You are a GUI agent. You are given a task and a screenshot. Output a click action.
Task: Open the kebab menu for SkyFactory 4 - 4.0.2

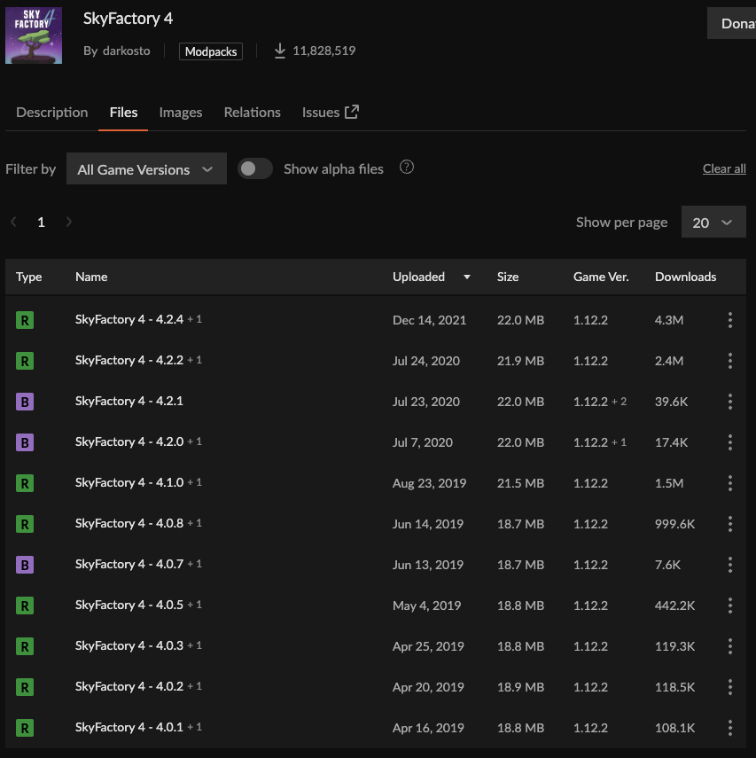coord(730,687)
